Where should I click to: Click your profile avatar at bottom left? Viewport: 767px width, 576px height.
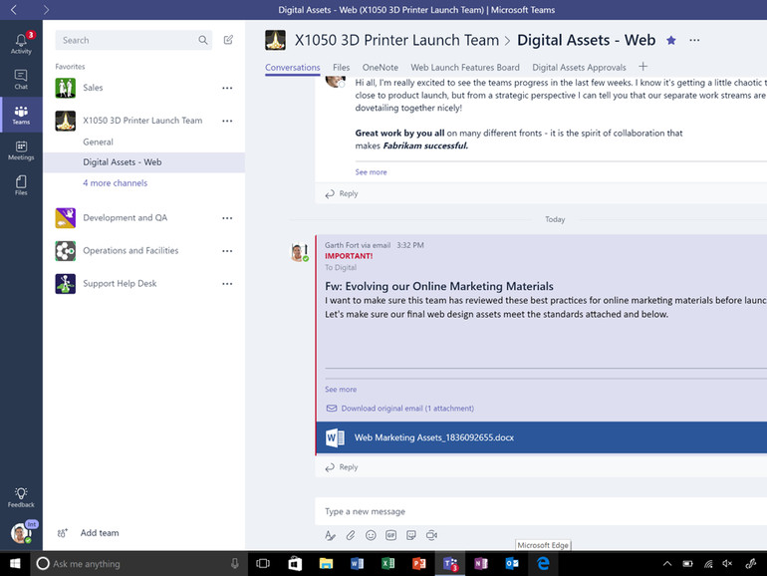[21, 533]
